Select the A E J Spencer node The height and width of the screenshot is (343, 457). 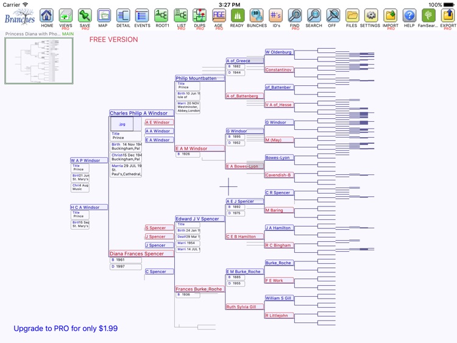click(245, 201)
